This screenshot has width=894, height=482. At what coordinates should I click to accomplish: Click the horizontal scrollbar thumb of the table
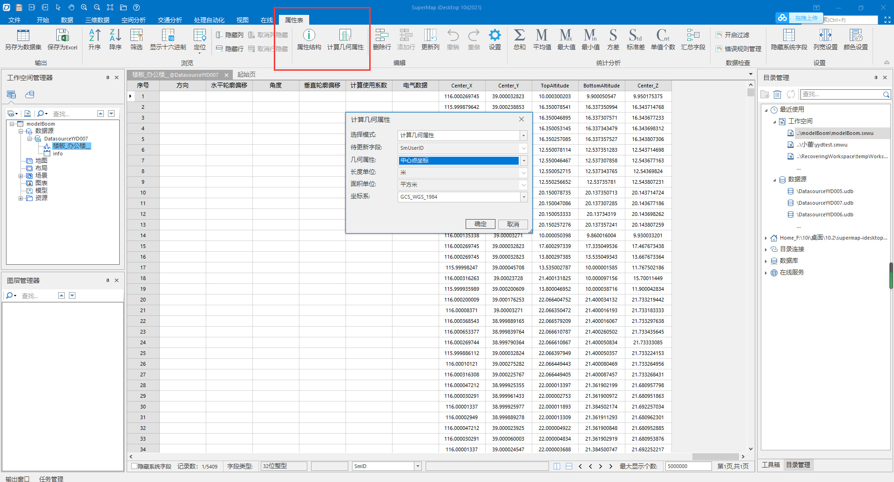(x=715, y=456)
